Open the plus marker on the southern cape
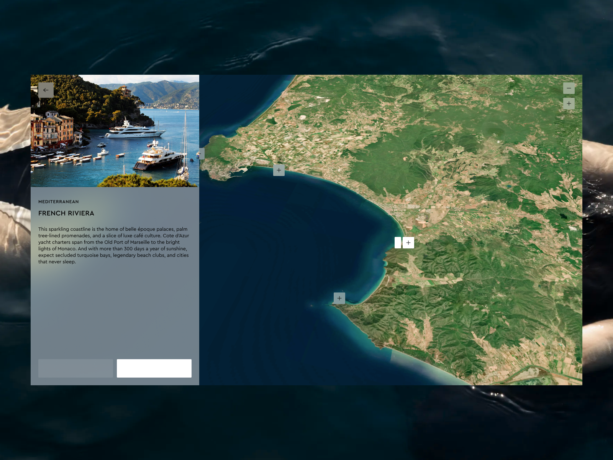Screen dimensions: 613x460 339,298
